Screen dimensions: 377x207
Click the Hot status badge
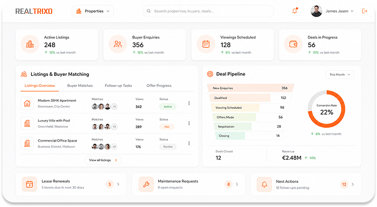click(x=167, y=127)
